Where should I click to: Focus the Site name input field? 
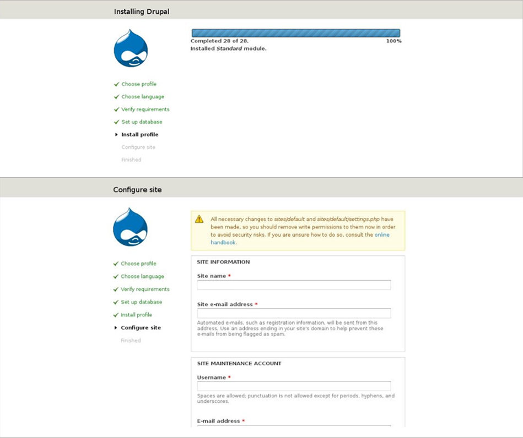tap(294, 285)
